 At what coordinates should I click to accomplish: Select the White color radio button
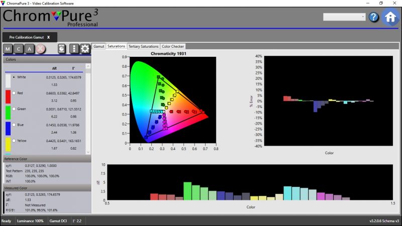click(14, 77)
